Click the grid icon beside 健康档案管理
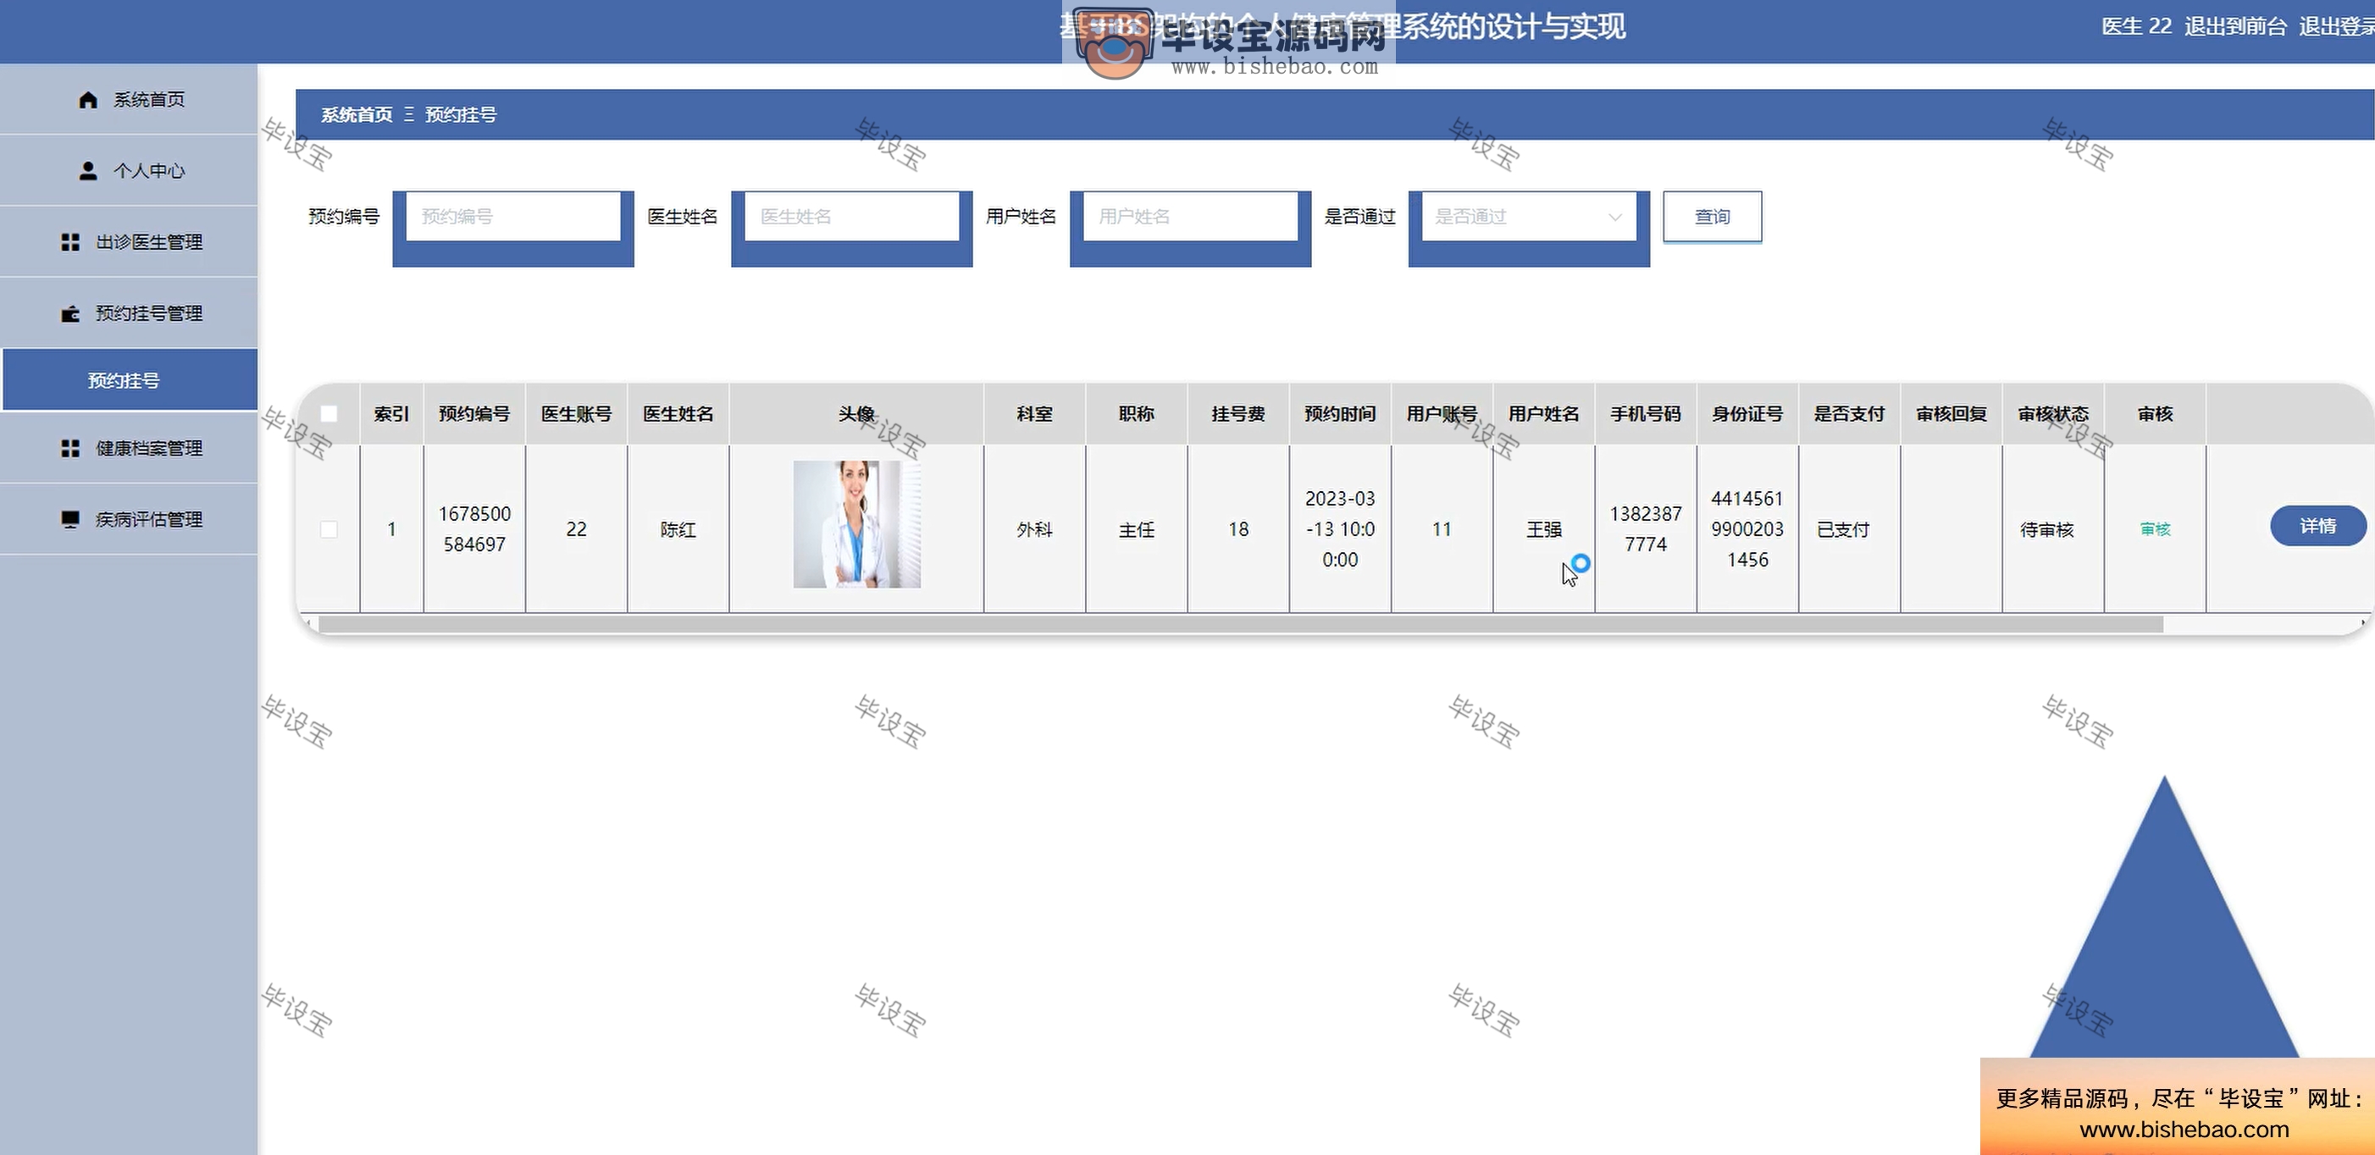The width and height of the screenshot is (2375, 1155). click(x=70, y=448)
